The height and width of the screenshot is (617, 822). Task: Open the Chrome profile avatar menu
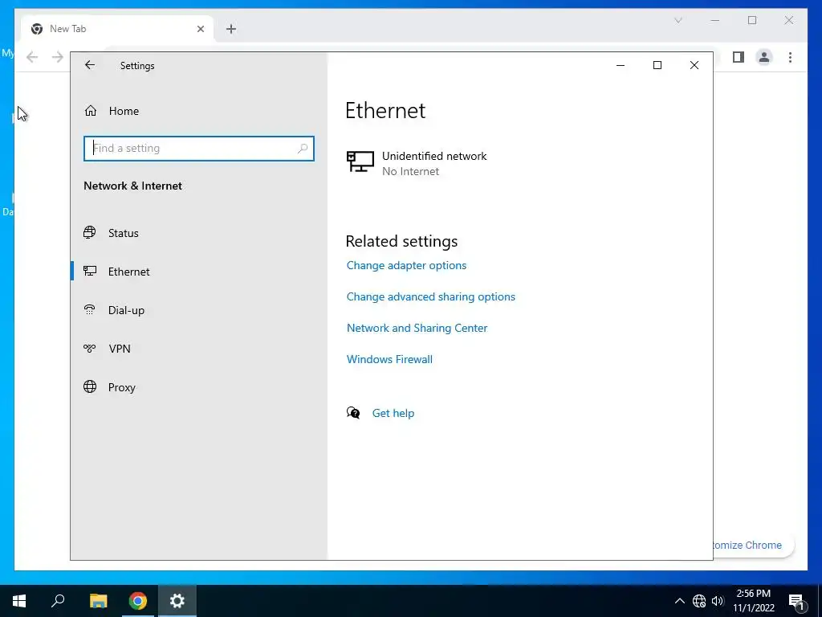tap(764, 57)
